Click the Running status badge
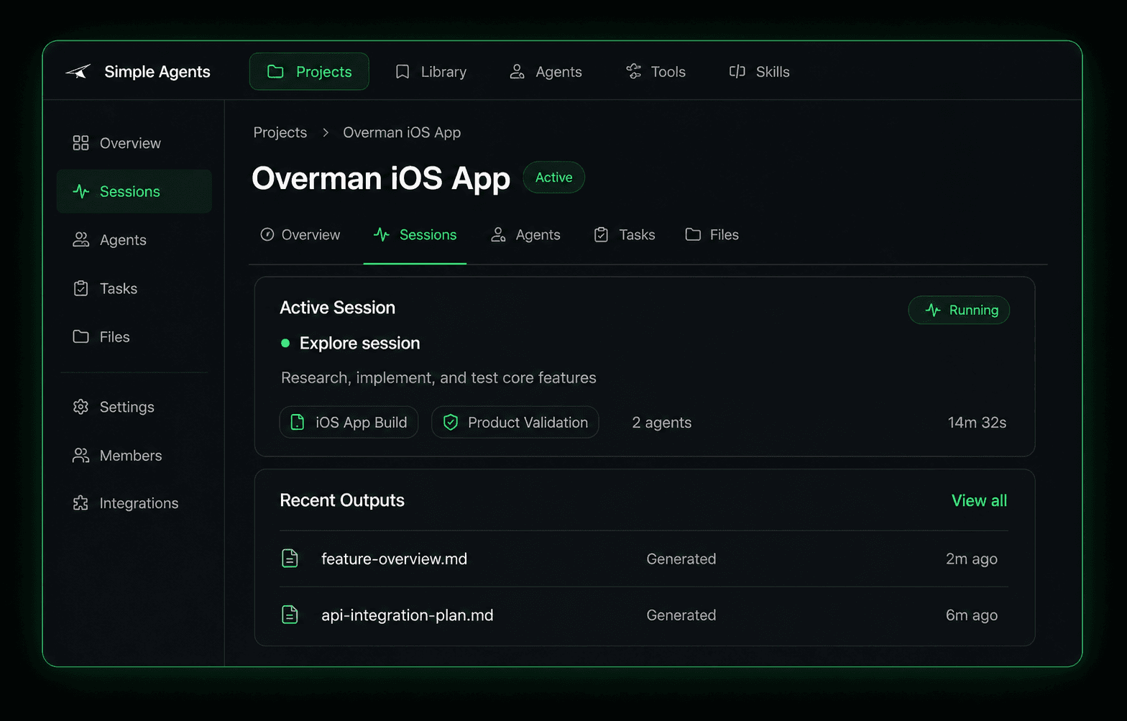 point(959,310)
